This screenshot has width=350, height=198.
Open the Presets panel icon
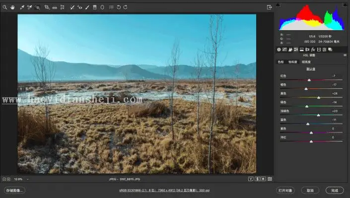pos(324,50)
